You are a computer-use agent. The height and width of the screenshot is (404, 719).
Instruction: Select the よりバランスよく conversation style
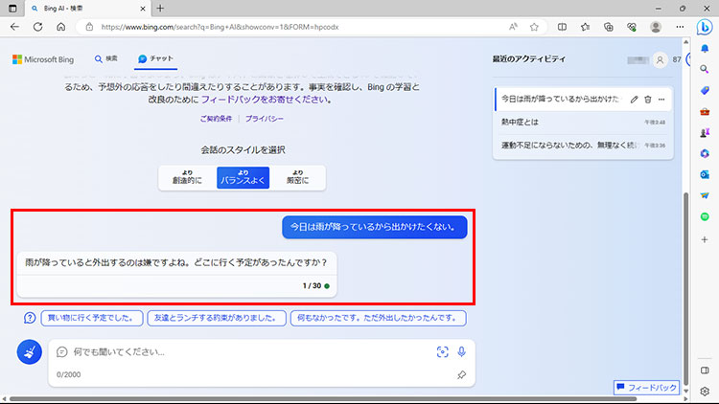click(243, 177)
